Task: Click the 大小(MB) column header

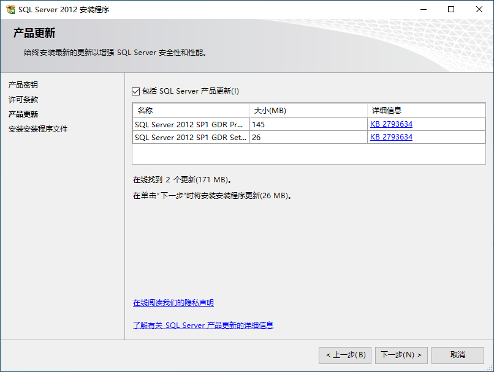Action: point(308,111)
